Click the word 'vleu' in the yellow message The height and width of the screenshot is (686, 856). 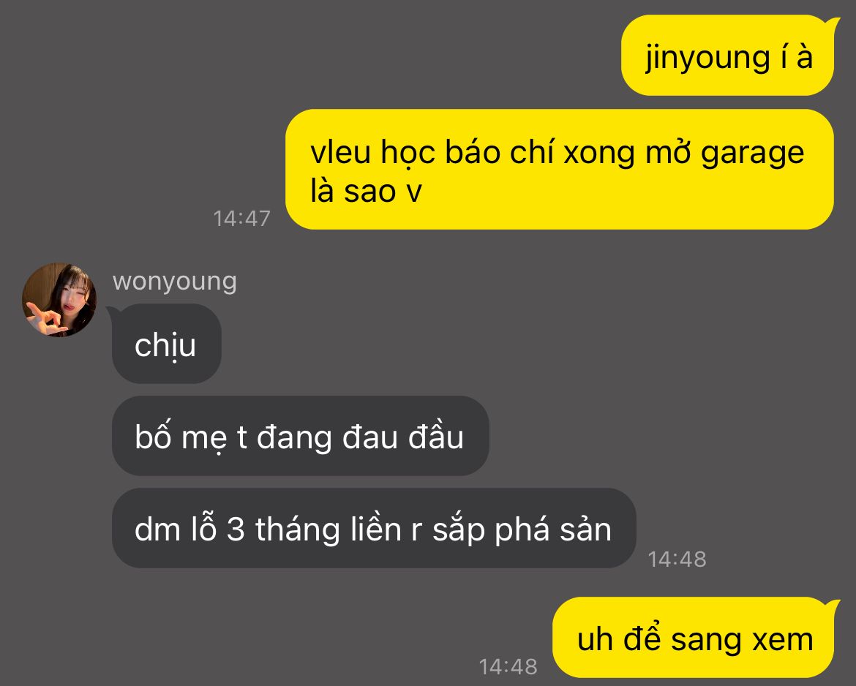coord(341,151)
